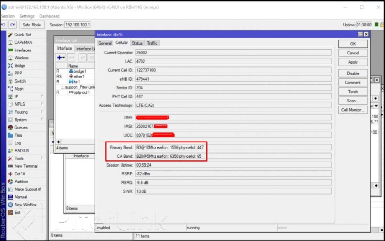Screen dimensions: 385x241
Task: Open the Log viewer
Action: [18, 143]
